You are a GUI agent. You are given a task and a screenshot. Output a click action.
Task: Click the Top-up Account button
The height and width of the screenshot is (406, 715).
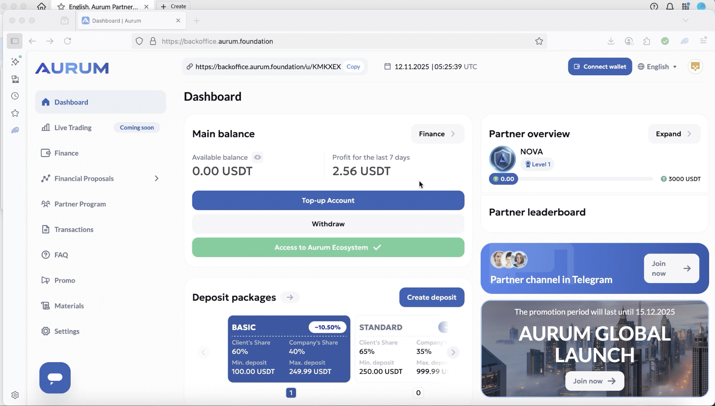pos(328,201)
